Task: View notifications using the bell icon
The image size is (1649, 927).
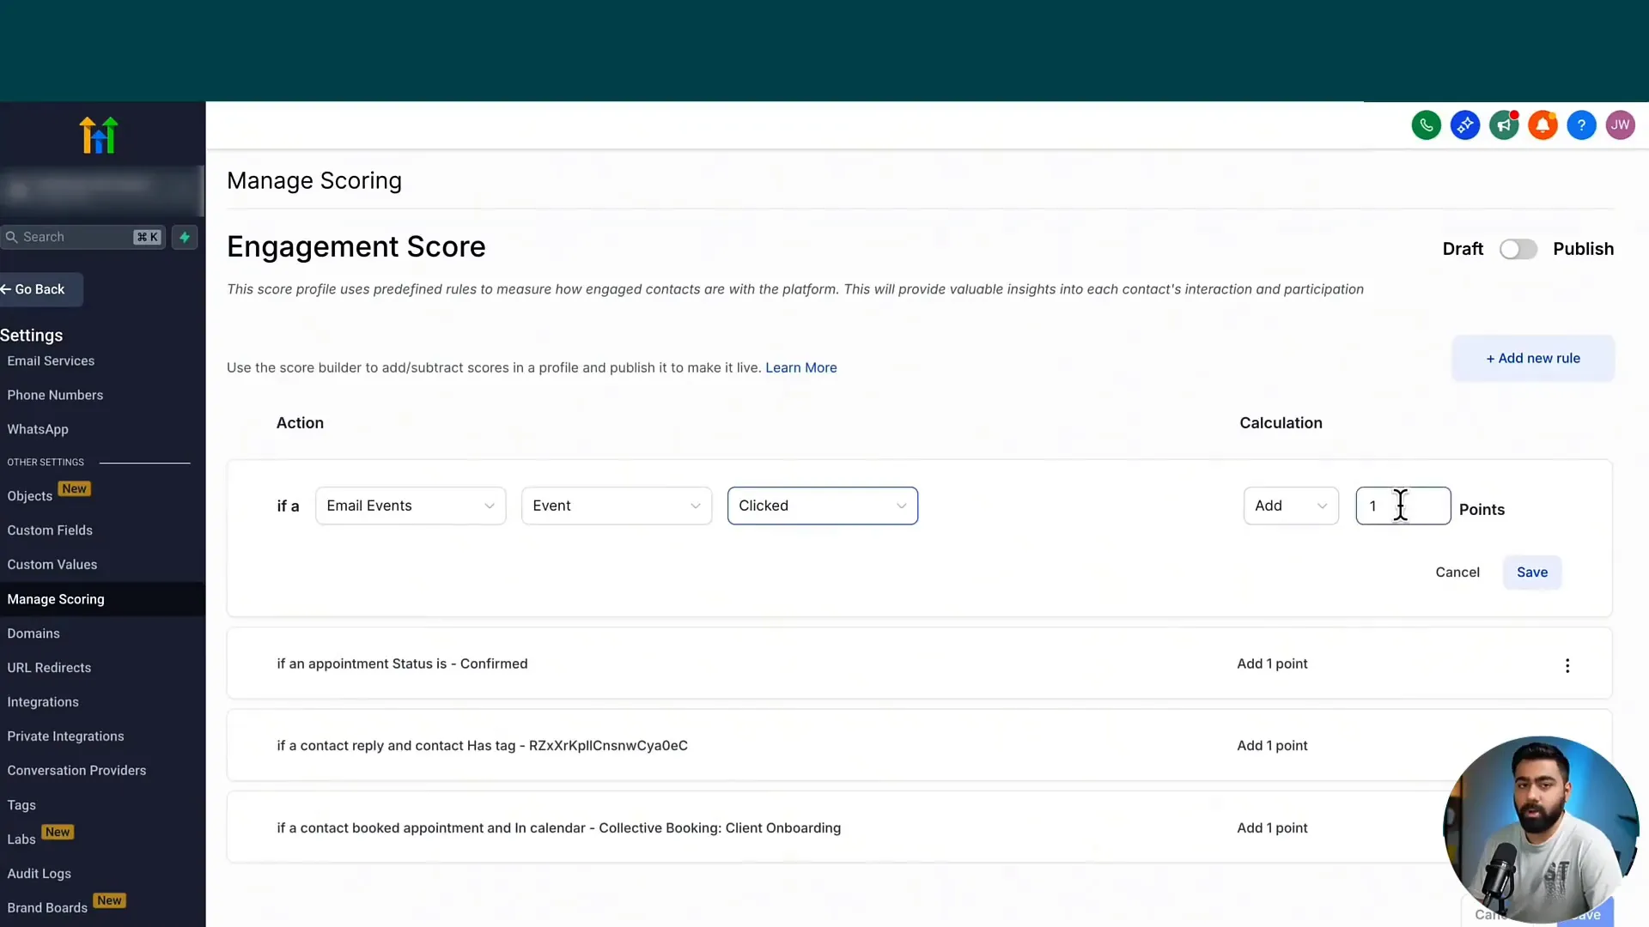Action: pos(1543,124)
